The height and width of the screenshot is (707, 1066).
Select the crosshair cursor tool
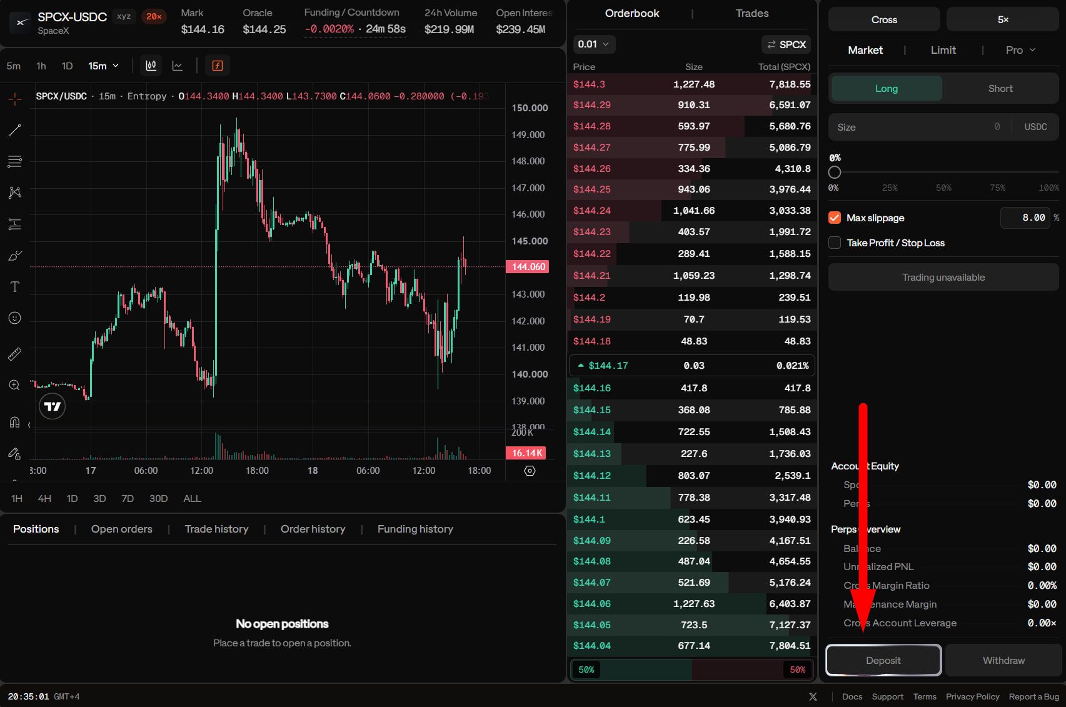(x=15, y=99)
